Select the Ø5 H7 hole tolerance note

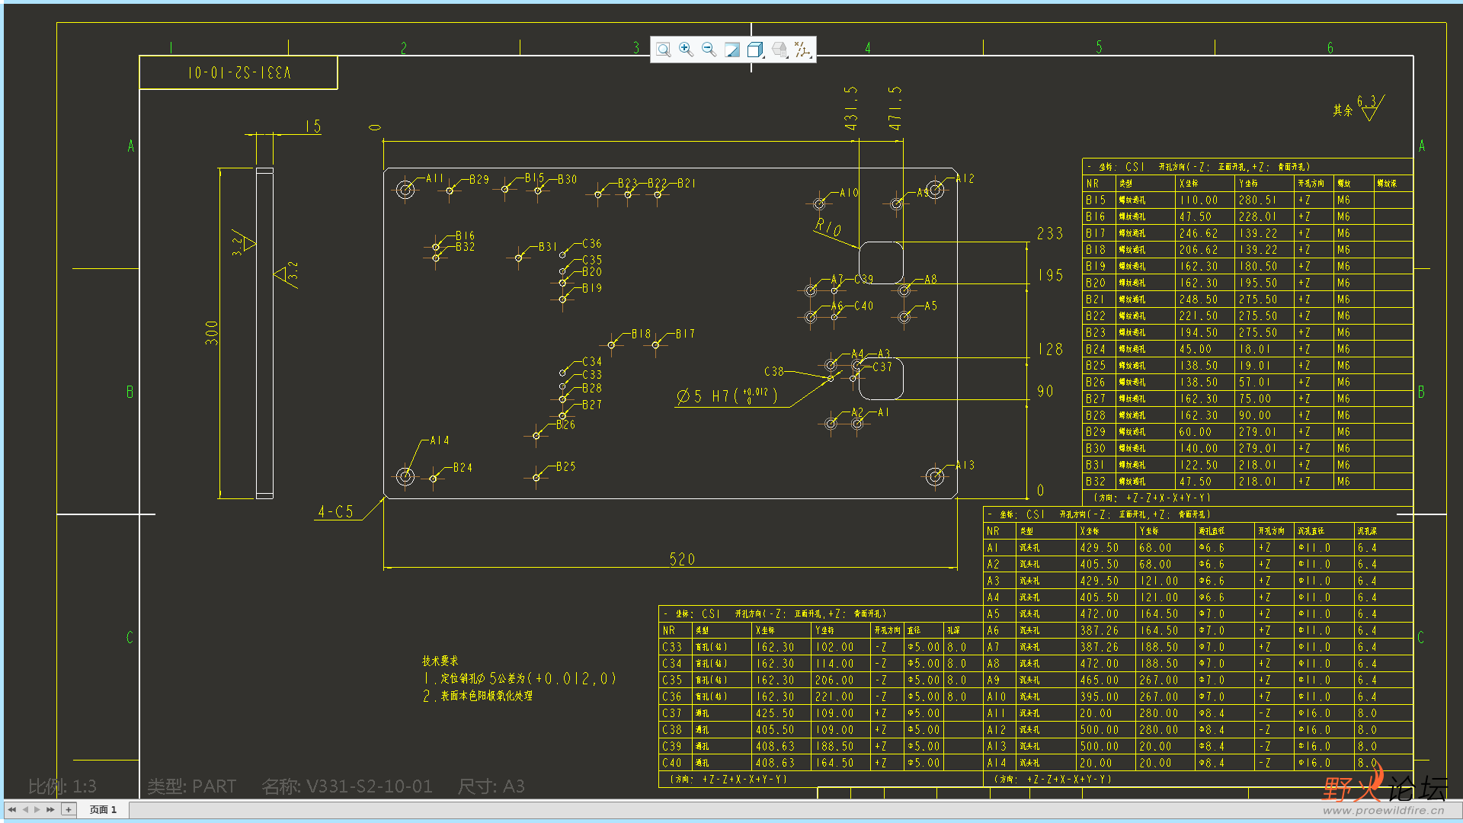(727, 395)
